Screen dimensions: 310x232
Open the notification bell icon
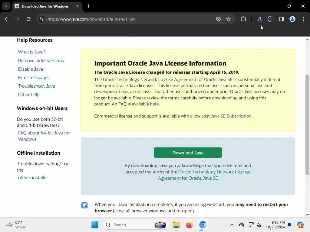click(x=289, y=225)
